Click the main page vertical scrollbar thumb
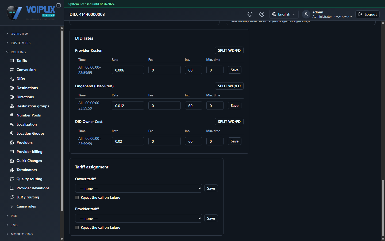 [x=383, y=208]
